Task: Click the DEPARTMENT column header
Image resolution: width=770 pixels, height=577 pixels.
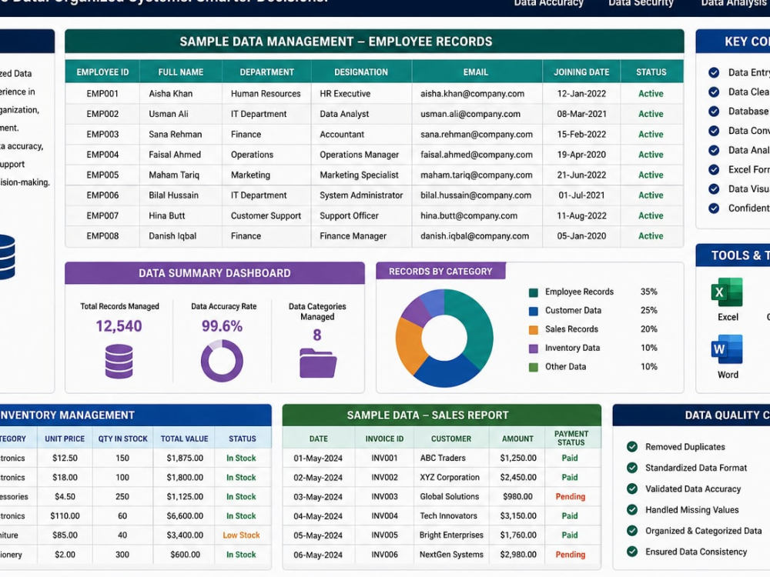Action: [266, 72]
